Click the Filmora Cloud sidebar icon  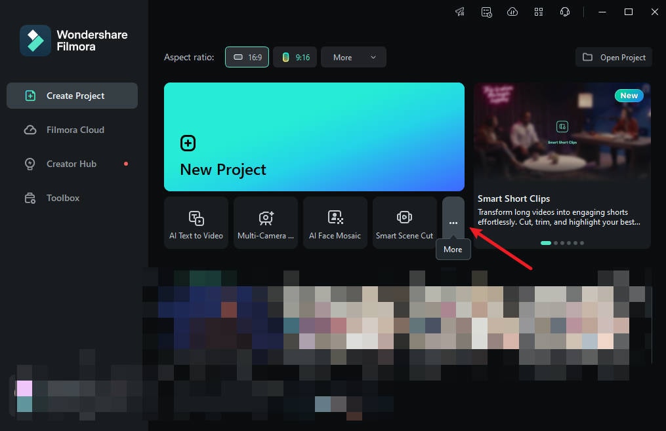point(30,130)
